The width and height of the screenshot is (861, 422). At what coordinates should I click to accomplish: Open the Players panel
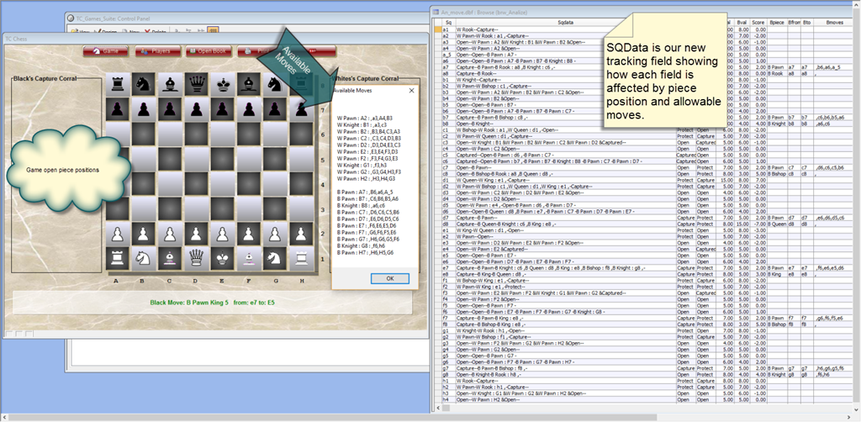156,51
